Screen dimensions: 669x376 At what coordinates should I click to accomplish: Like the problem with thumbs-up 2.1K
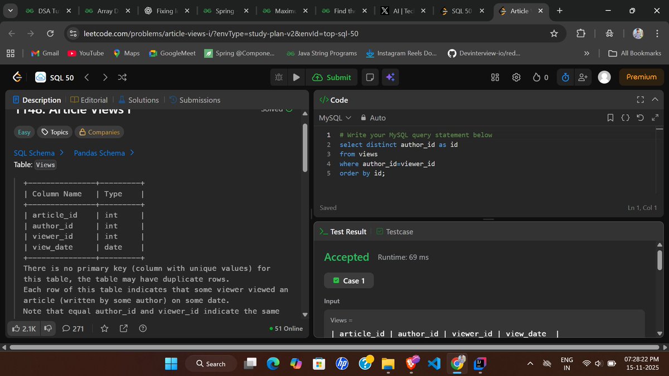(24, 329)
